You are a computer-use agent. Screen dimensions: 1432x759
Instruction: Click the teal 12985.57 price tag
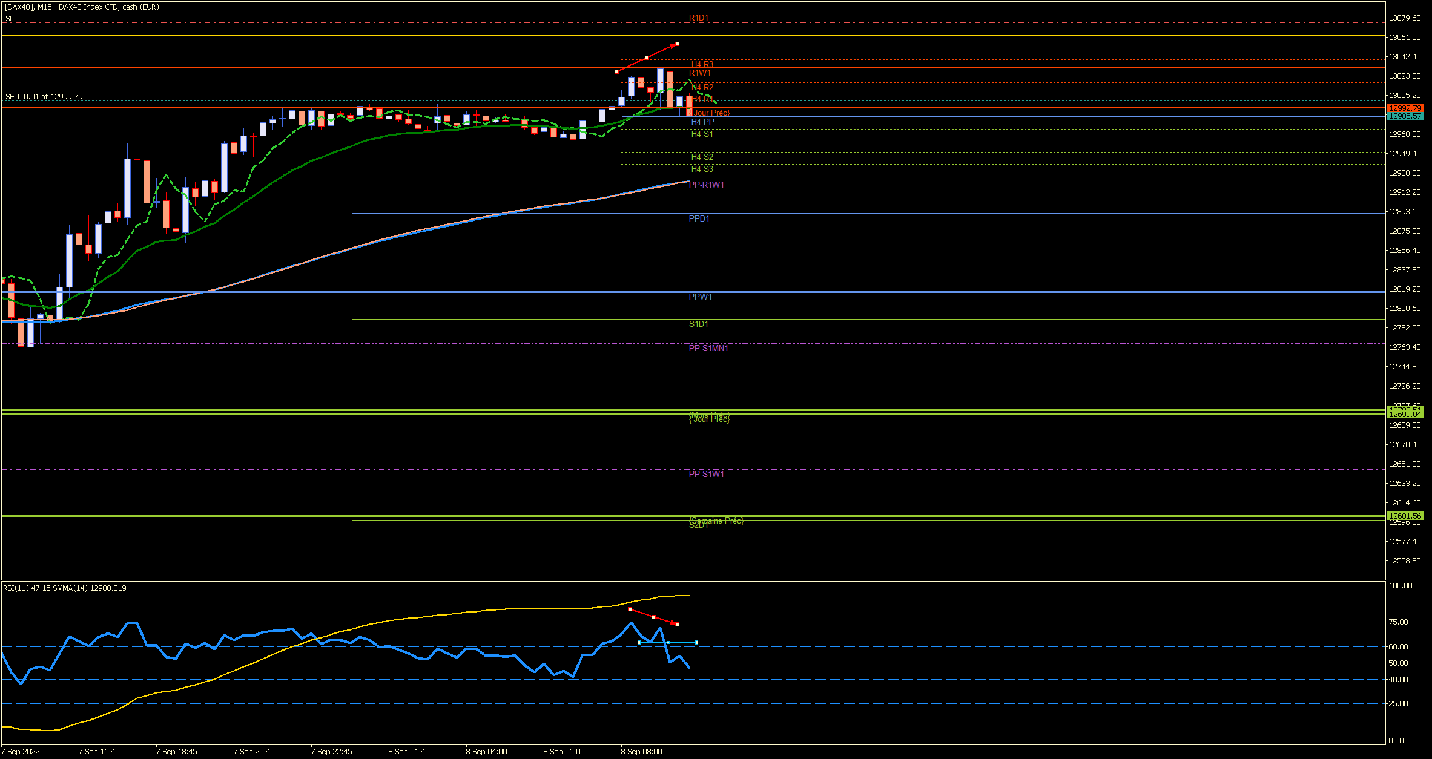pos(1404,116)
